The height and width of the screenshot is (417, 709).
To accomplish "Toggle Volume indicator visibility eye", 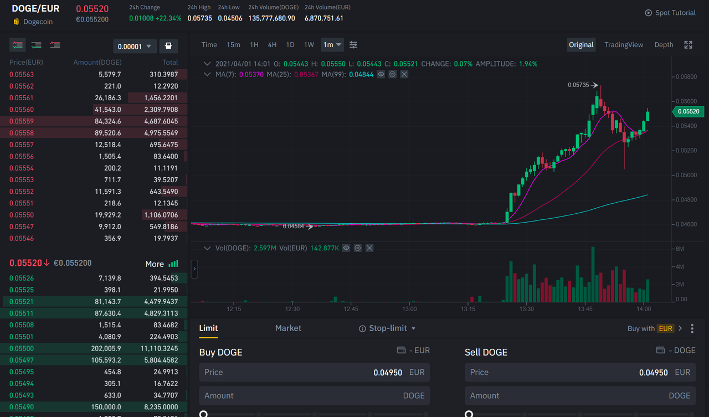I will tap(346, 248).
